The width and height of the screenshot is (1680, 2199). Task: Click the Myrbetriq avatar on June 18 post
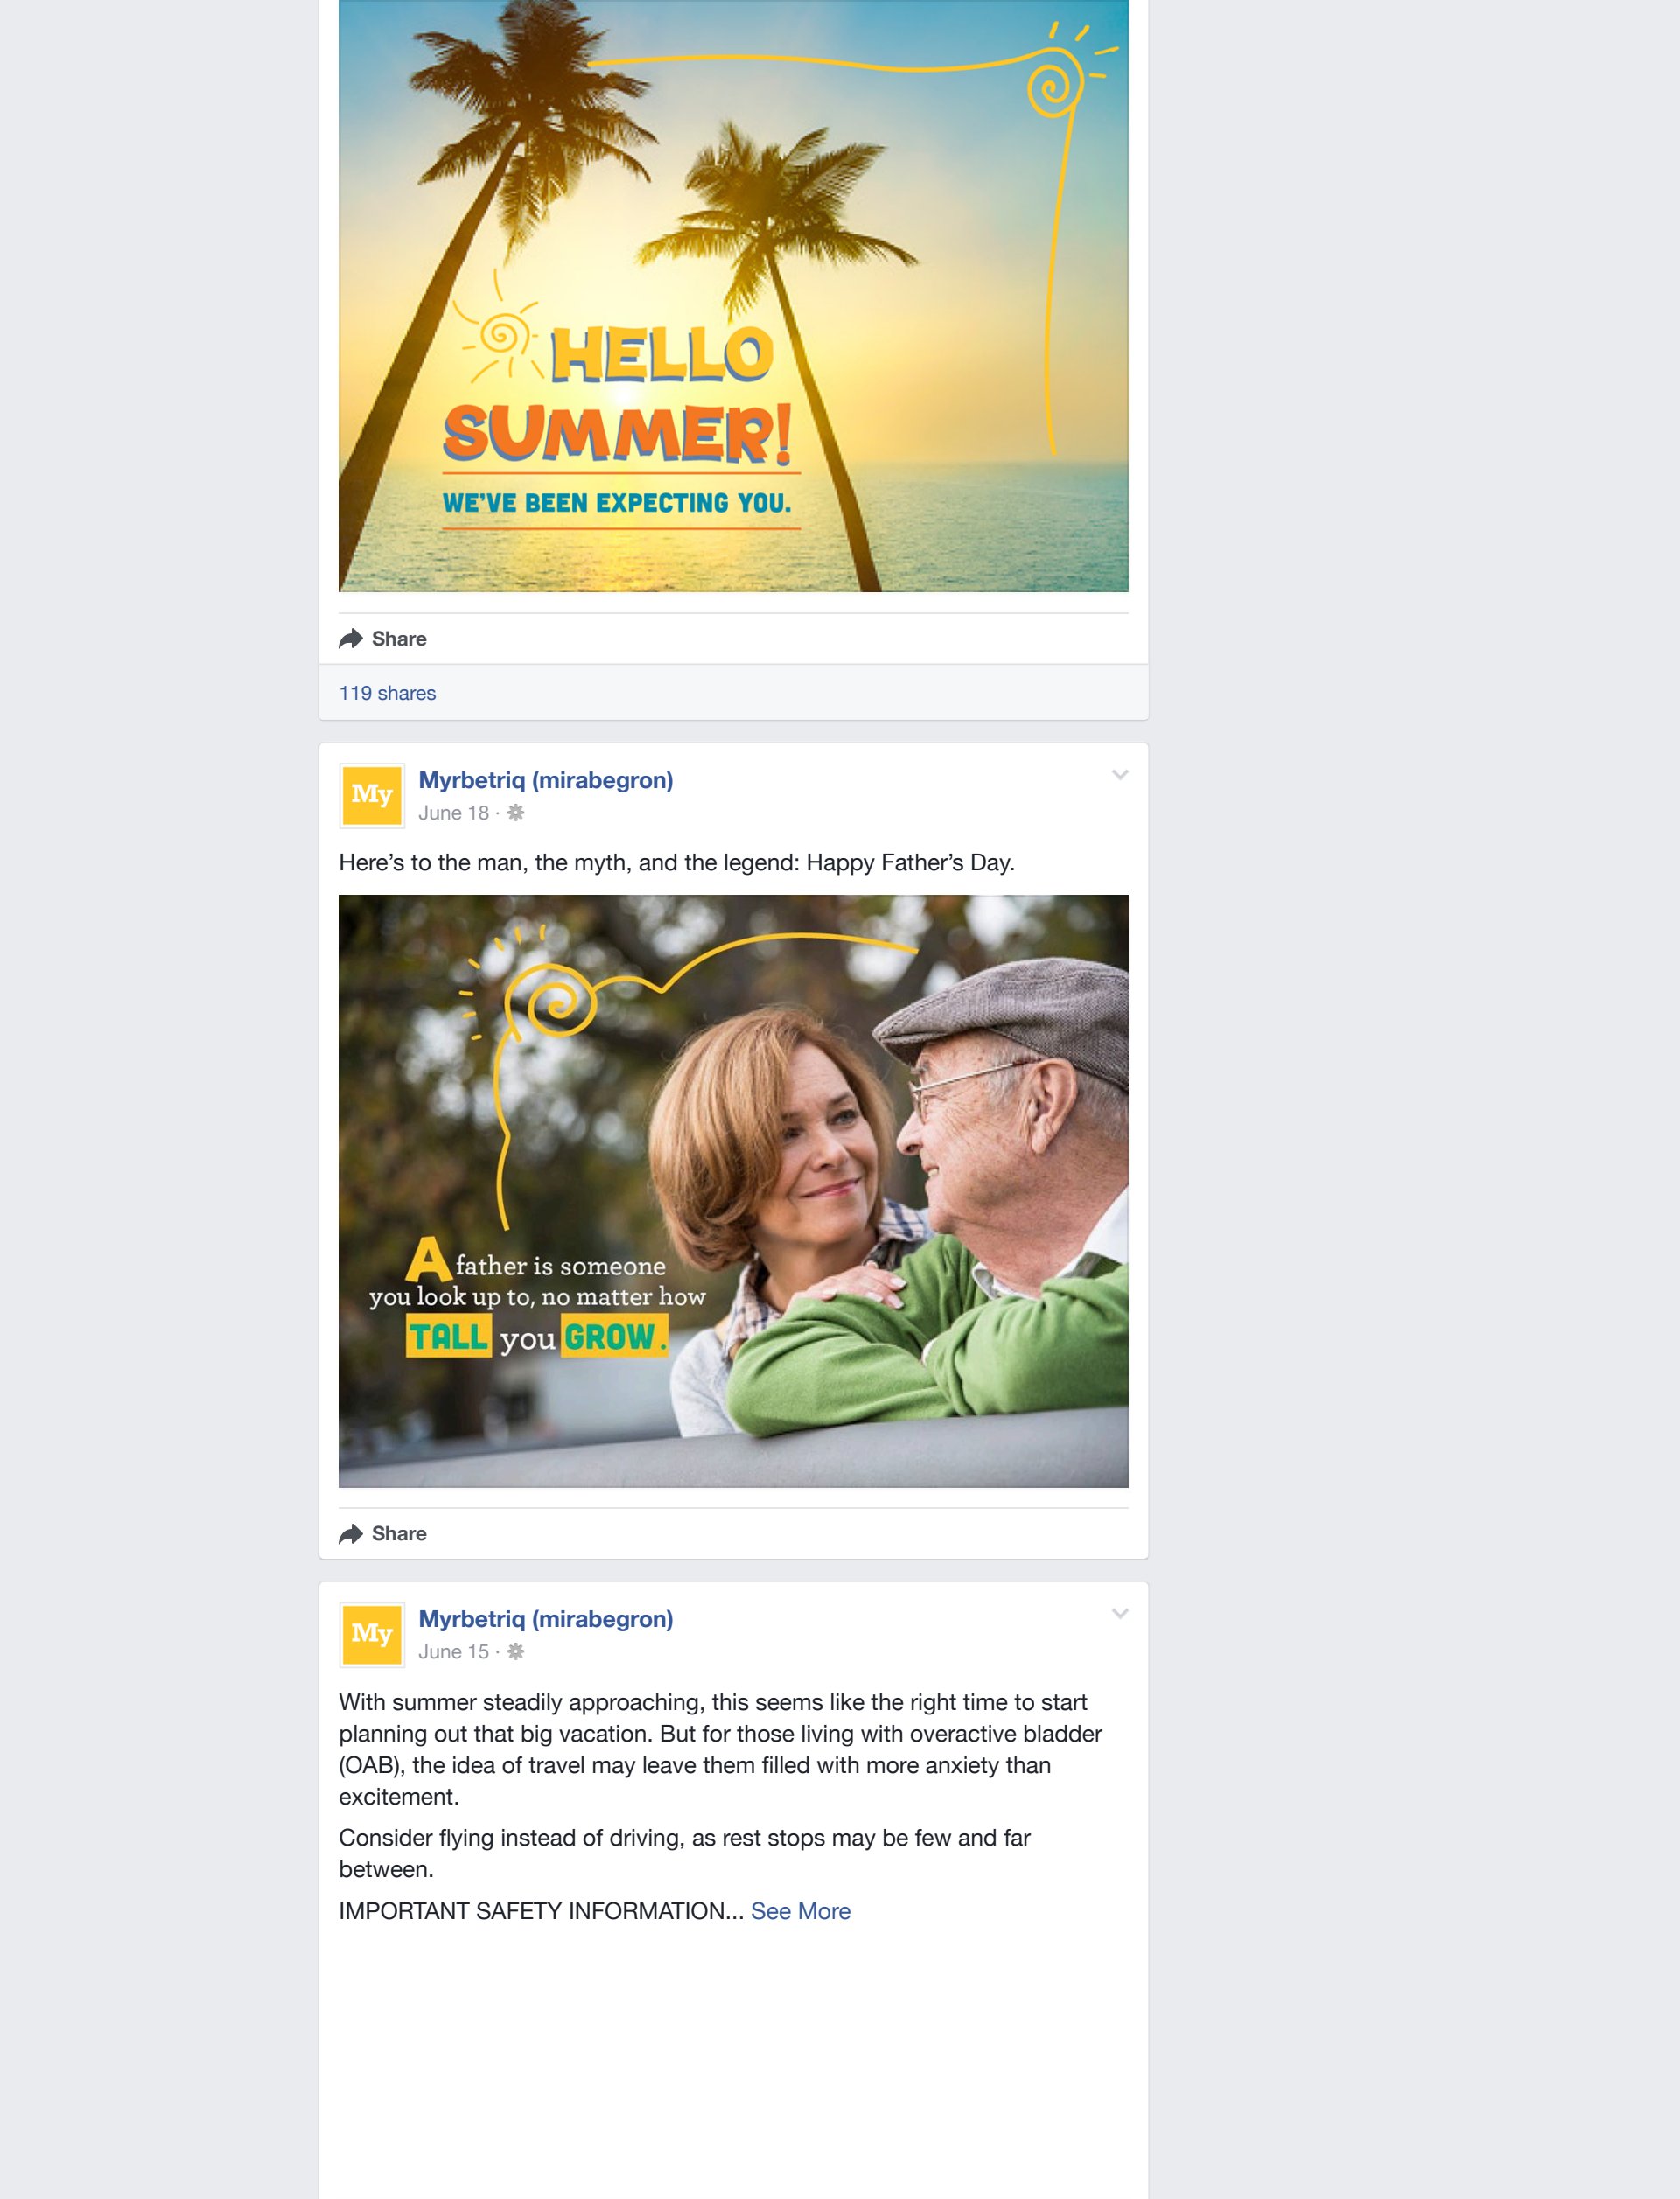(372, 796)
